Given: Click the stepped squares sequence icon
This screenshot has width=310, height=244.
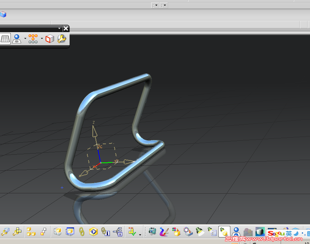Looking at the screenshot, I should point(43,232).
